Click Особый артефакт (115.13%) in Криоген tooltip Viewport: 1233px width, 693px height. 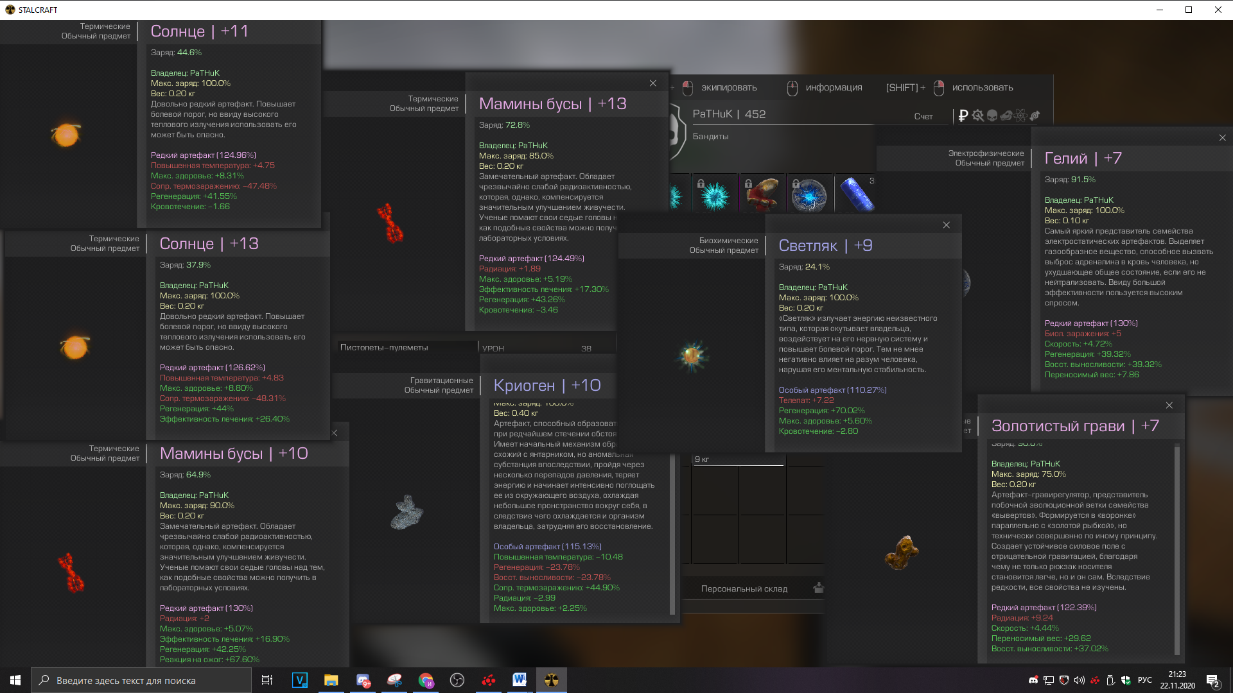(x=547, y=547)
